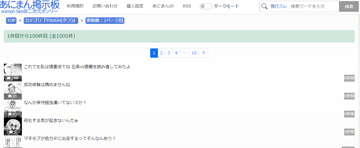
Task: Click the search magnifier icon
Action: pyautogui.click(x=264, y=6)
